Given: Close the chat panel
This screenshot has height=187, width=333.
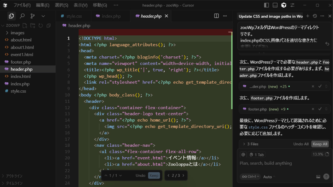Looking at the screenshot, I should (x=330, y=16).
